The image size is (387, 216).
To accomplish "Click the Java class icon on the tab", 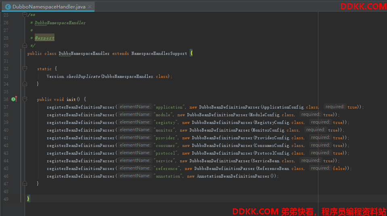I will point(8,7).
